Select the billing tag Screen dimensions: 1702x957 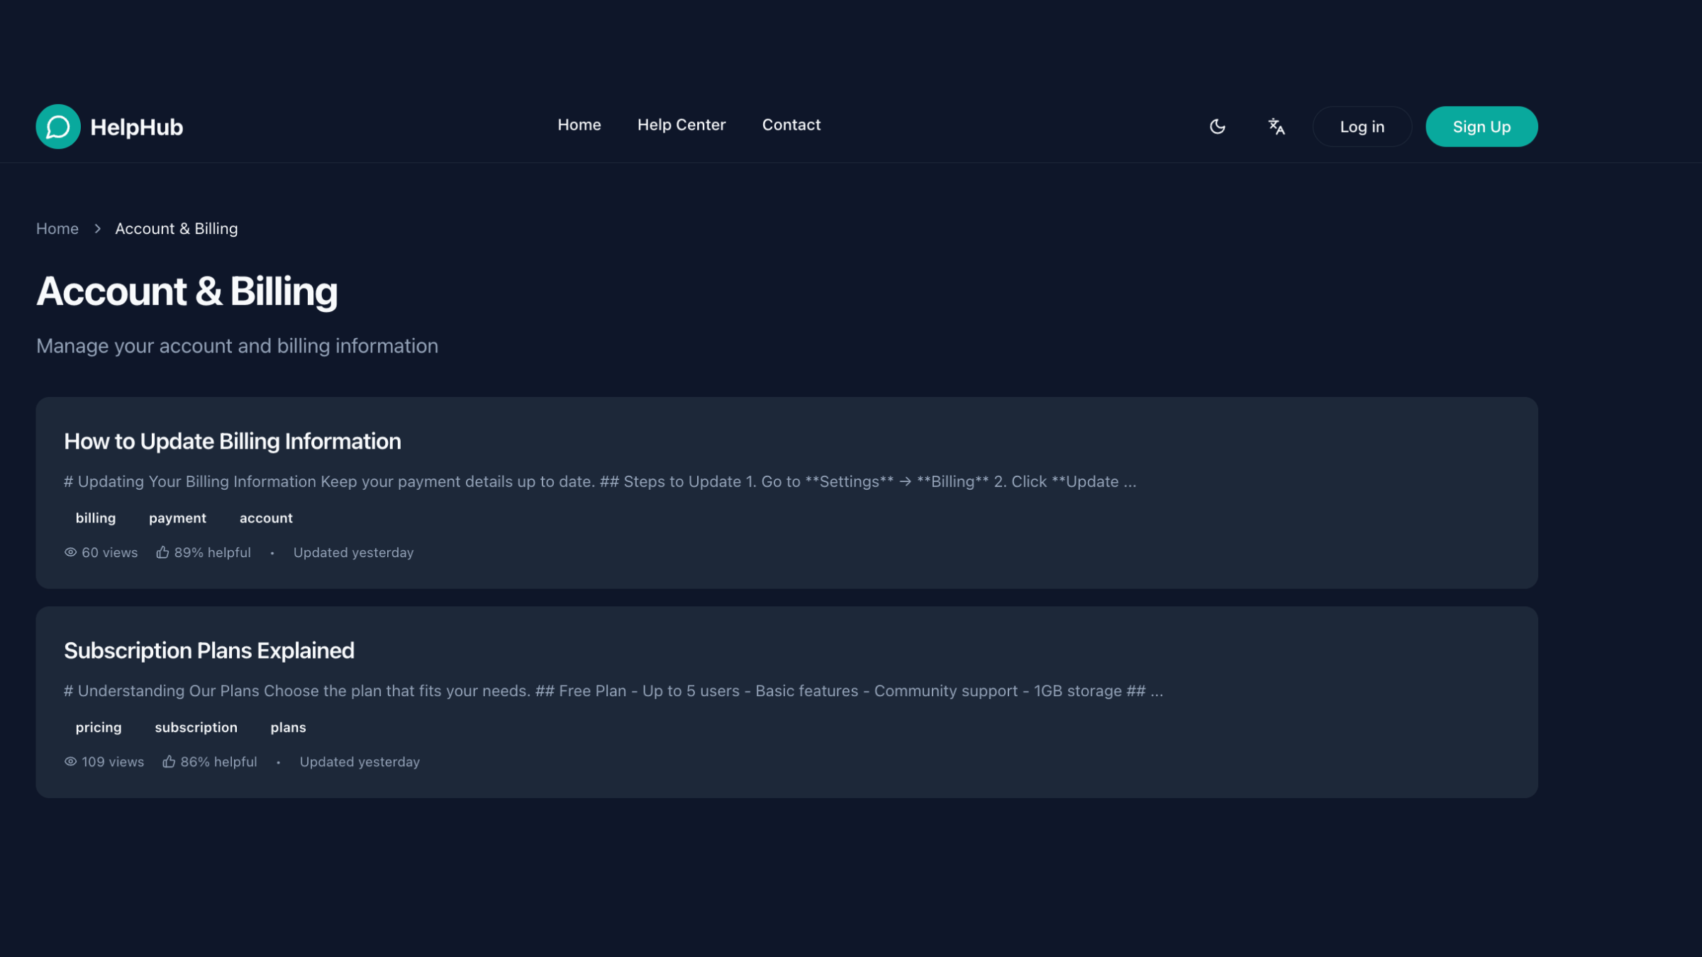tap(96, 518)
